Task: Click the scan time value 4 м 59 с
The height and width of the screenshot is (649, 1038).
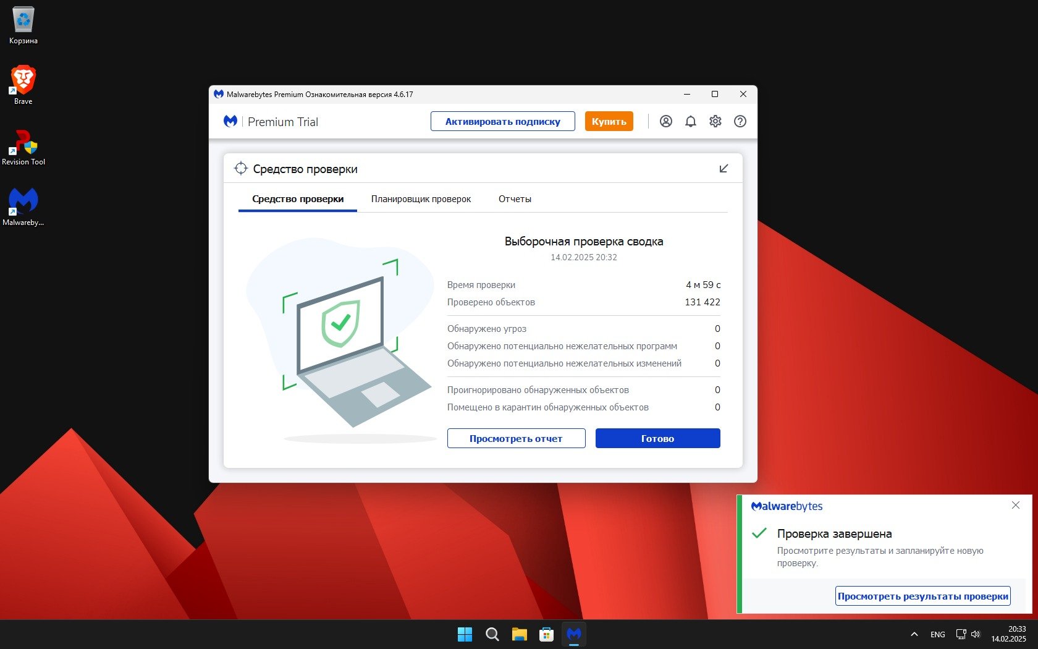Action: point(703,285)
